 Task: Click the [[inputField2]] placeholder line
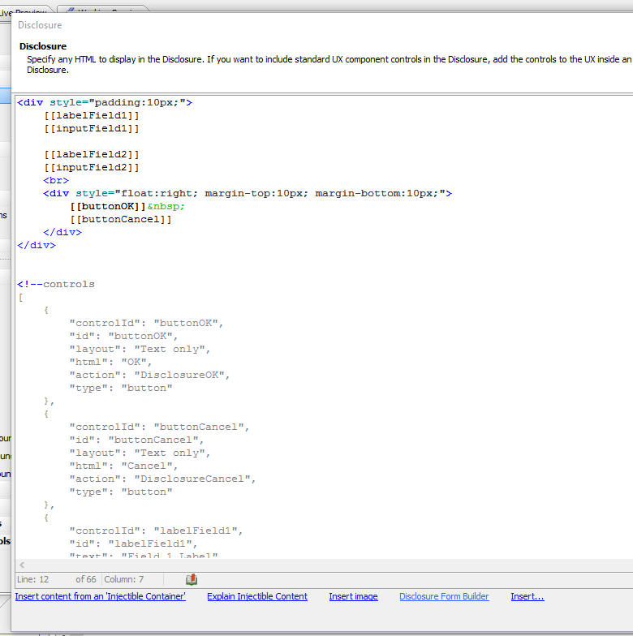(x=92, y=167)
